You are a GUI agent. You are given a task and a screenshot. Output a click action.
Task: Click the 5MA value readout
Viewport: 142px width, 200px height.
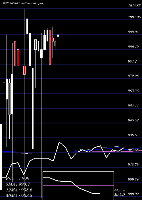18,184
